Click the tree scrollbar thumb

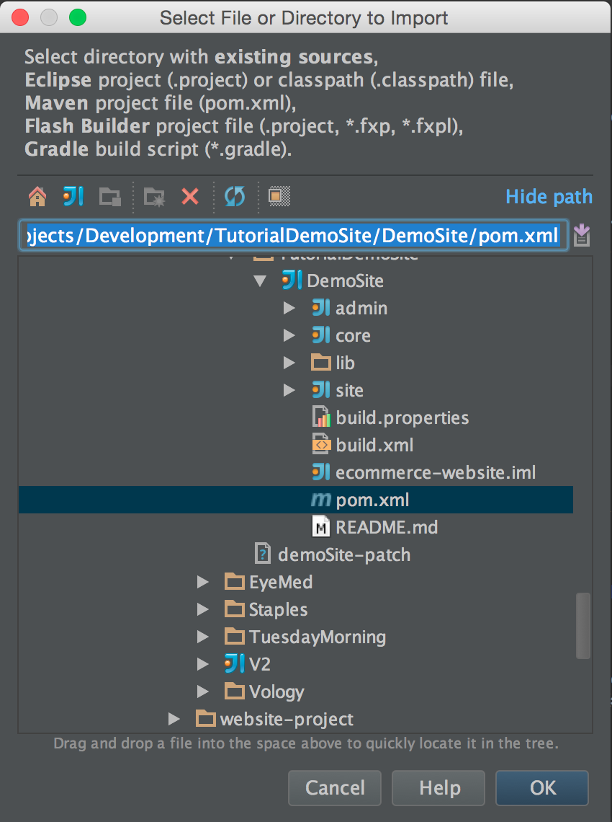(x=582, y=626)
